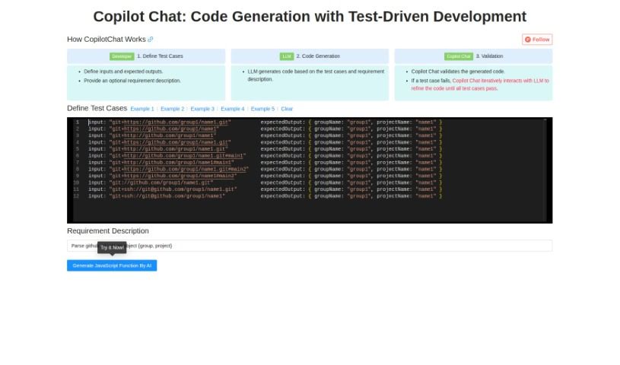Load Example 4 test cases

click(x=233, y=109)
